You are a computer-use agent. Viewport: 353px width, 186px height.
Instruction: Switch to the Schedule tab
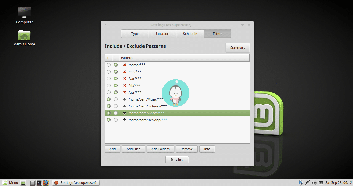tap(190, 34)
